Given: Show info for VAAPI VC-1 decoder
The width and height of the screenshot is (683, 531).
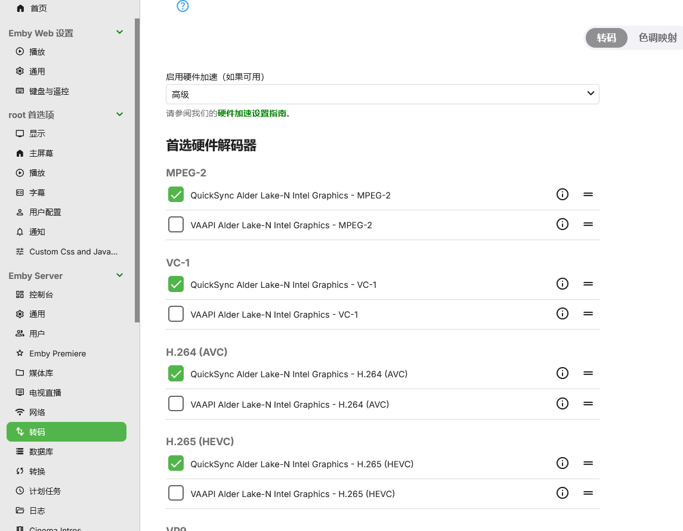Looking at the screenshot, I should [x=562, y=313].
